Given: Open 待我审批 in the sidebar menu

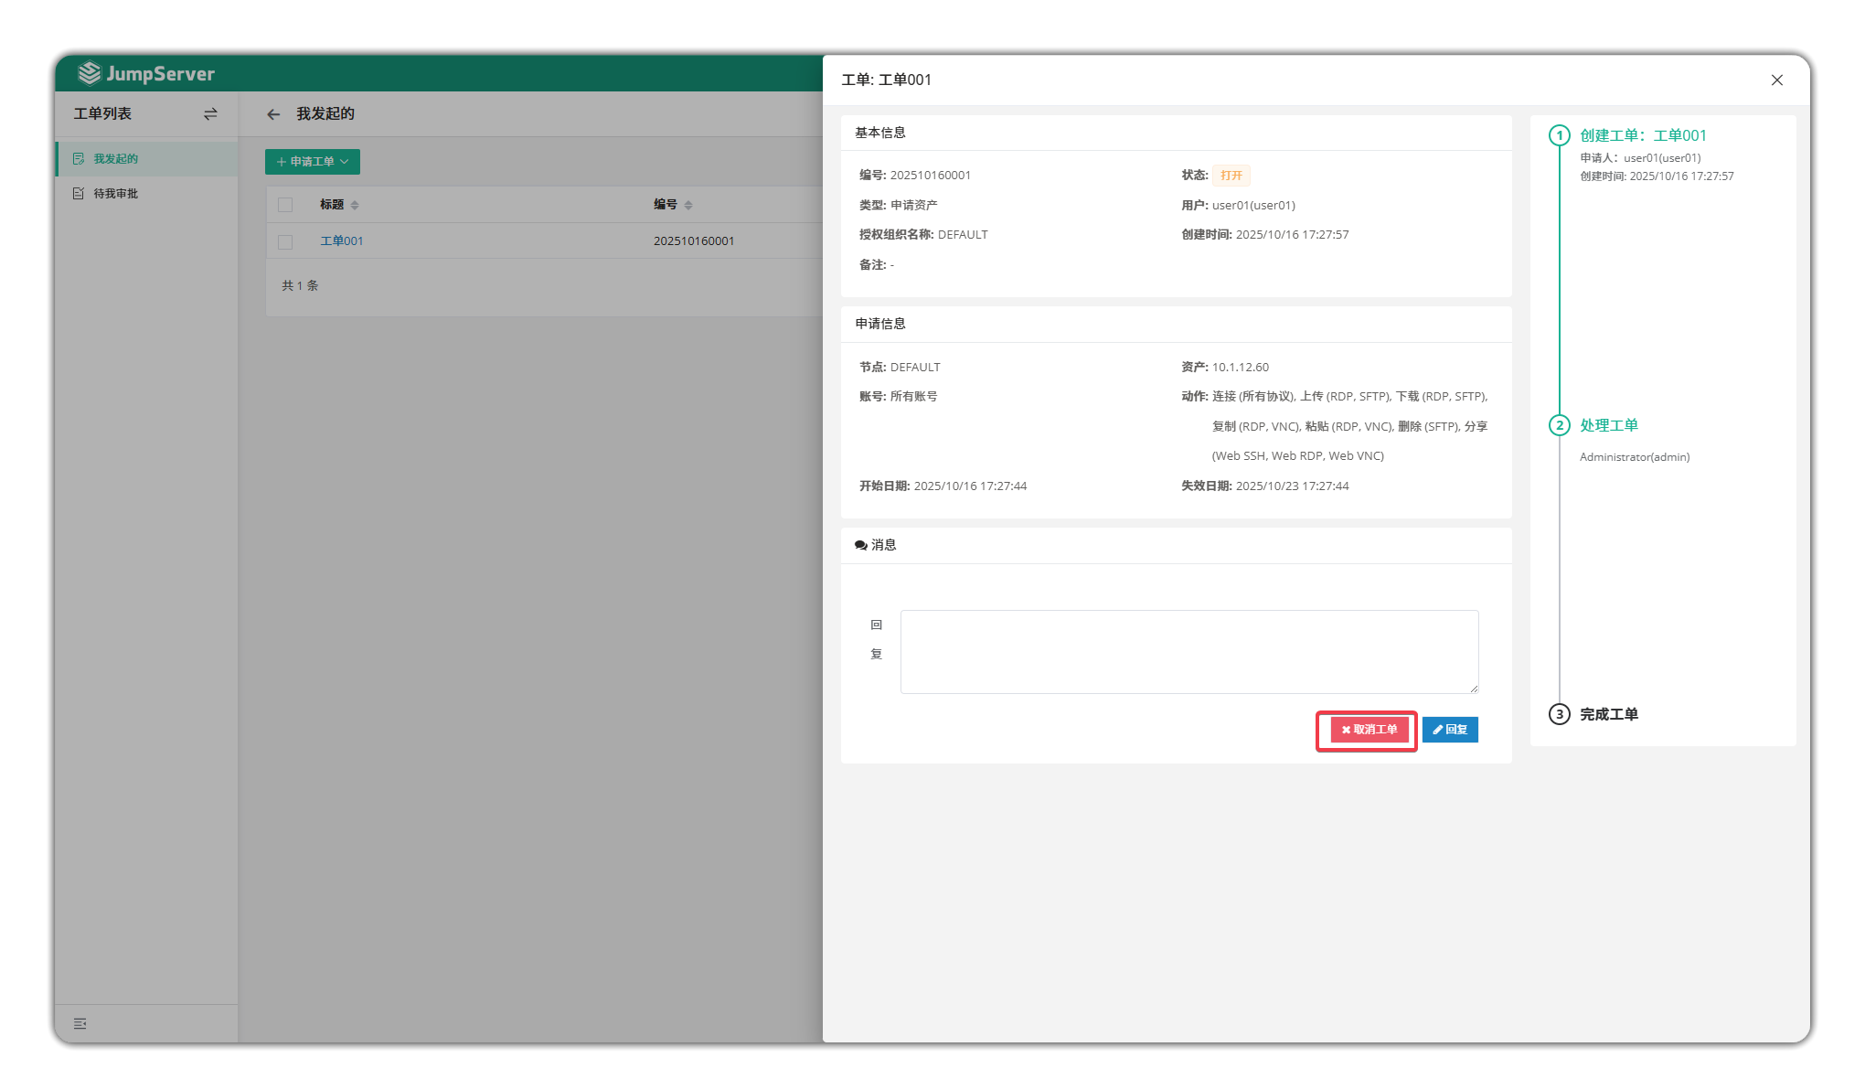Looking at the screenshot, I should pyautogui.click(x=116, y=194).
